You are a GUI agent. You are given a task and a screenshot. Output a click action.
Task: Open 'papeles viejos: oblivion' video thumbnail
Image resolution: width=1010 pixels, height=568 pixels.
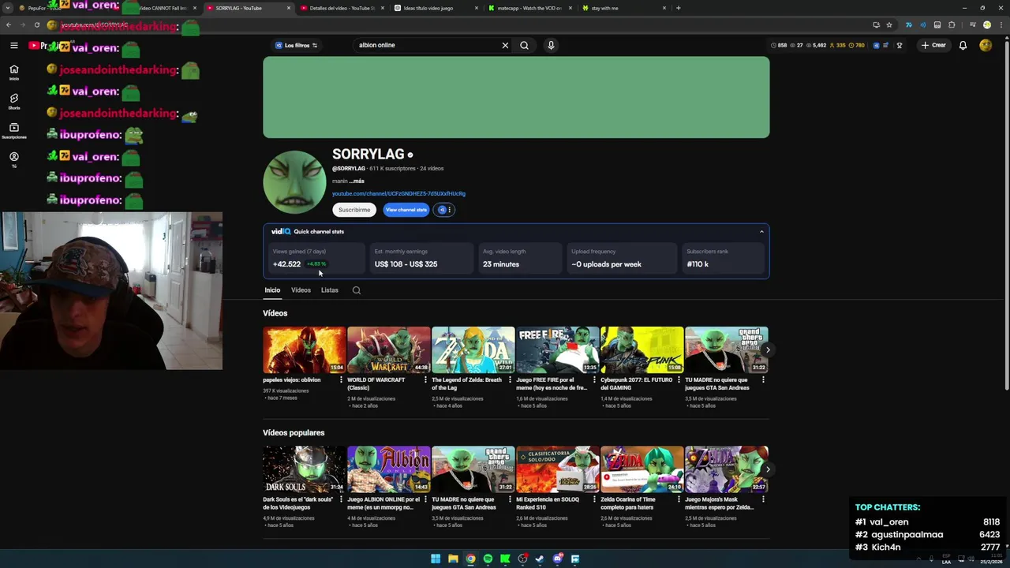click(304, 349)
